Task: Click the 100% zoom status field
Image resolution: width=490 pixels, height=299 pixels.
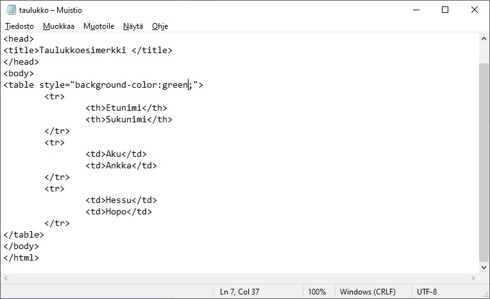Action: click(317, 291)
